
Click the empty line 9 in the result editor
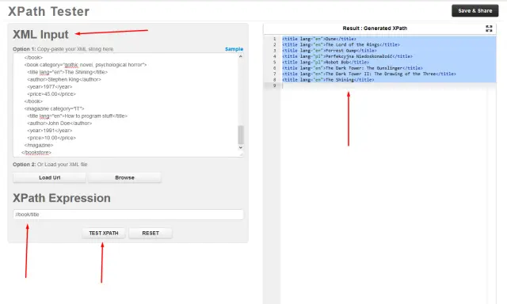[x=388, y=85]
